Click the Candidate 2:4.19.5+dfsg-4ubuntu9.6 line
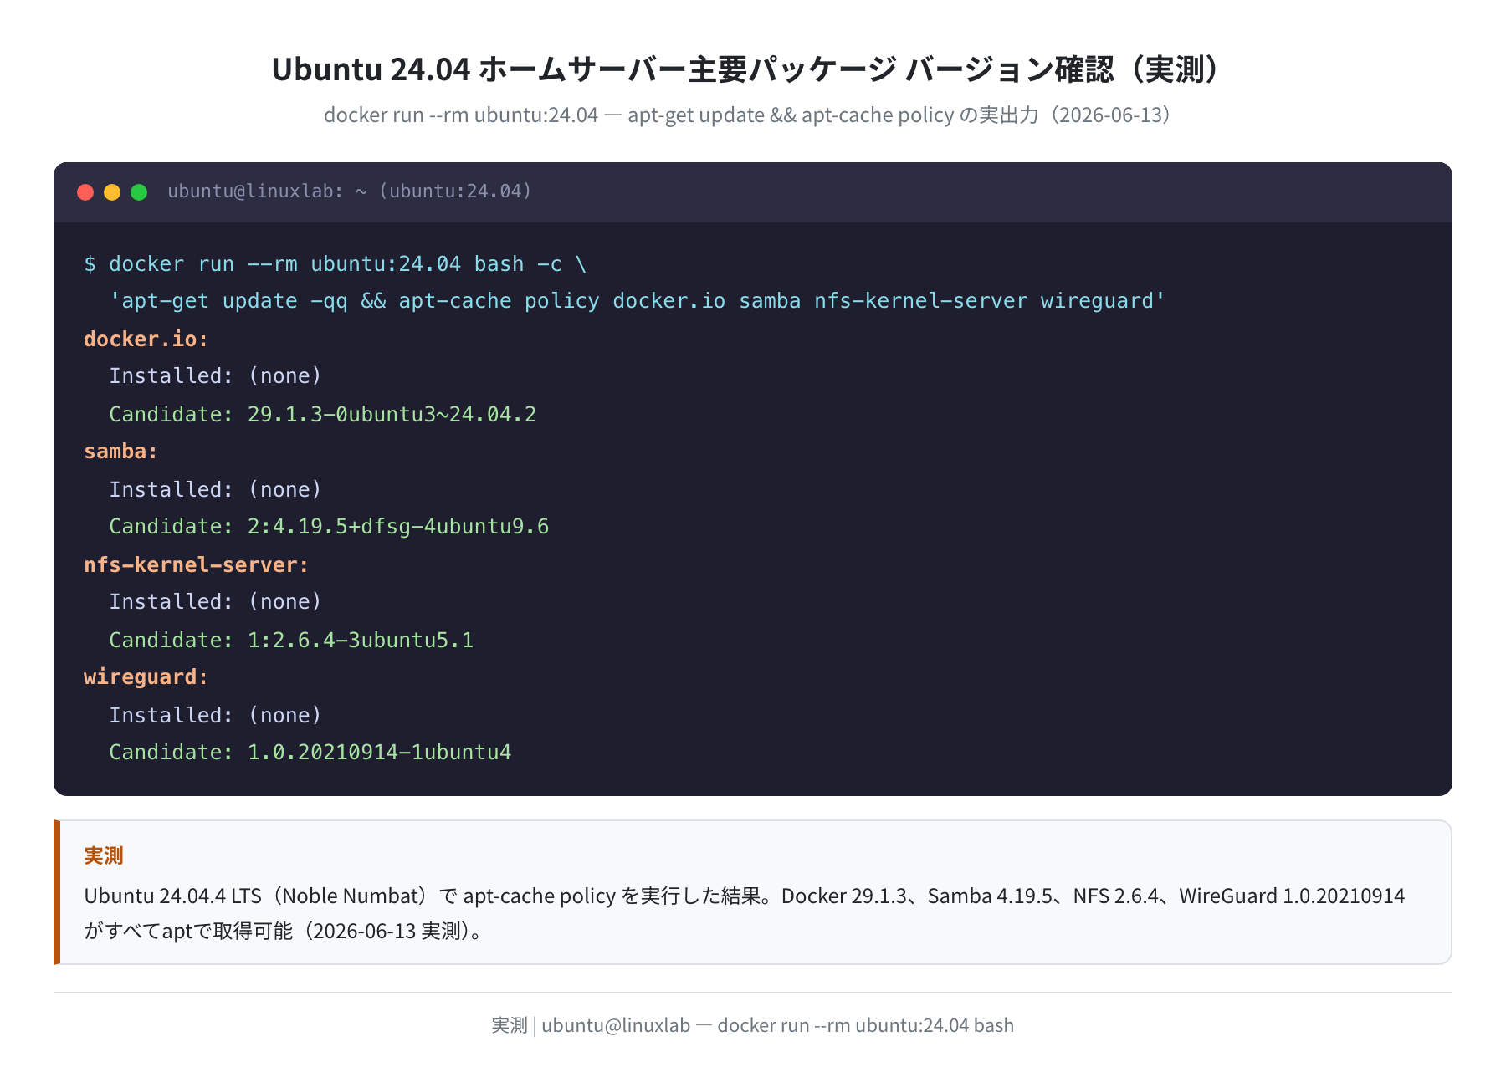This screenshot has width=1506, height=1072. 329,527
